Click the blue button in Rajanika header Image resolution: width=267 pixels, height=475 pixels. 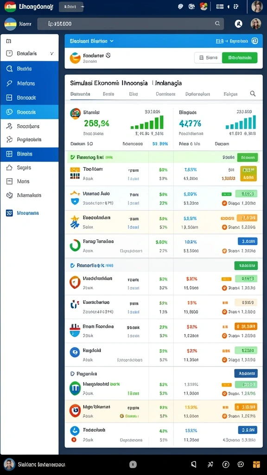(246, 373)
